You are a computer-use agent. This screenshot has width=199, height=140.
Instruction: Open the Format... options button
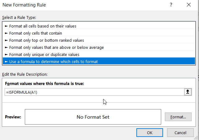[x=178, y=117]
